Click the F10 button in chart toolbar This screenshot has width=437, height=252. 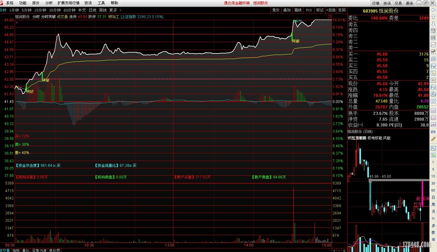click(x=309, y=10)
